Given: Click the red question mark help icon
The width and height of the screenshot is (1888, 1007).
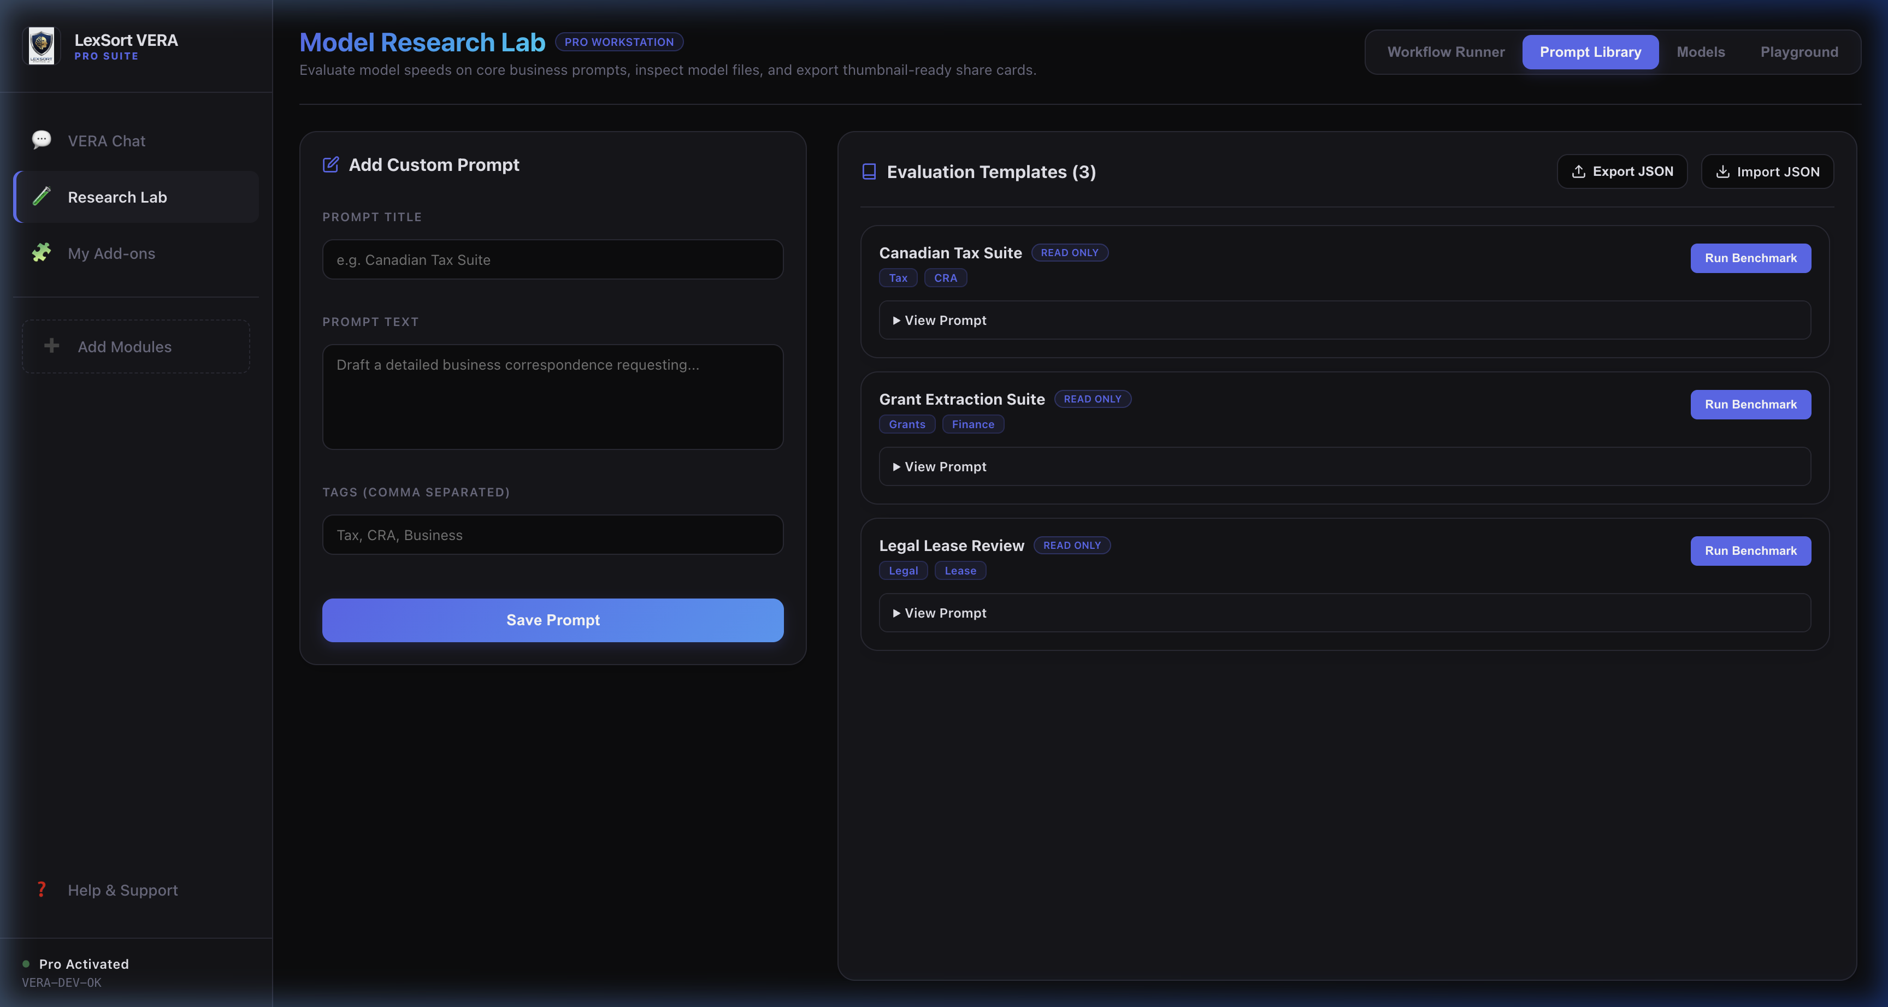Looking at the screenshot, I should (42, 890).
